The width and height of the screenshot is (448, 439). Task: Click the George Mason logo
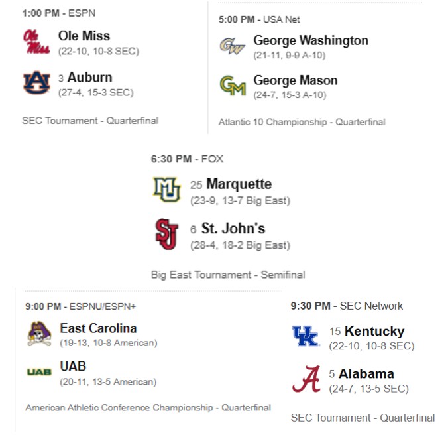(233, 86)
